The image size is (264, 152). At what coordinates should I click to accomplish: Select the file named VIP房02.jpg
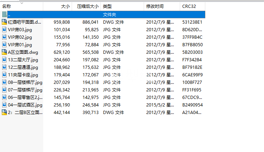20,37
